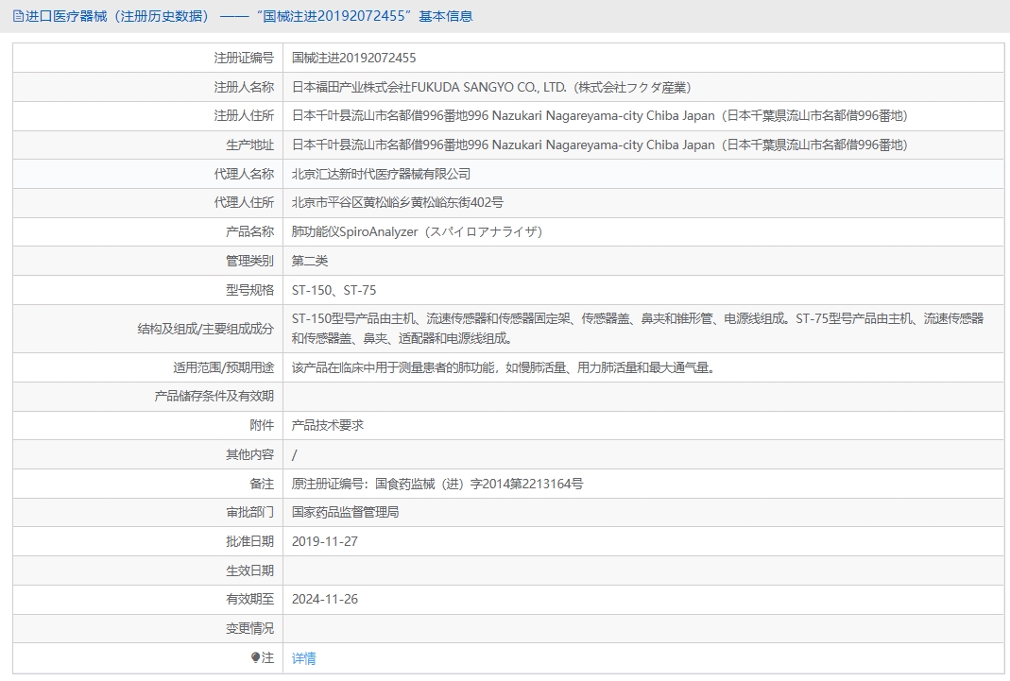
Task: Click the 适用范围/预期用途 label
Action: pos(224,367)
